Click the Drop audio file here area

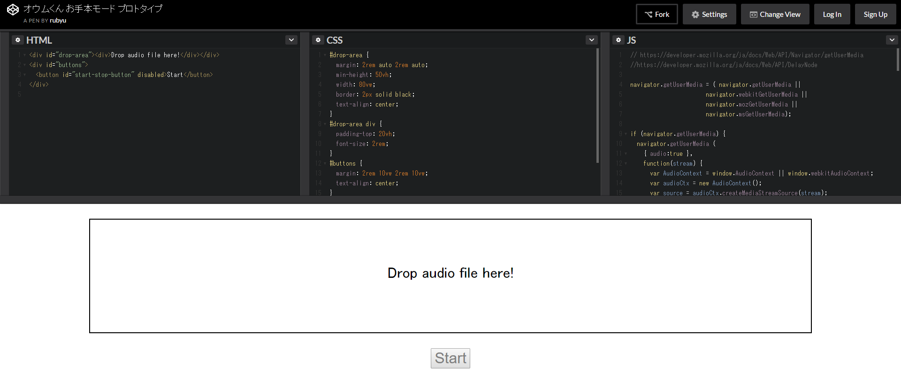click(450, 276)
